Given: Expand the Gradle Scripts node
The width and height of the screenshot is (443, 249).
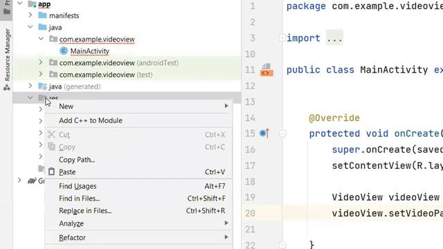Looking at the screenshot, I should coord(19,180).
